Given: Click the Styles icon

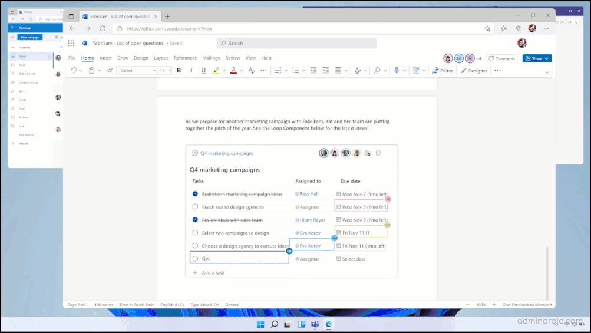Looking at the screenshot, I should click(x=358, y=70).
